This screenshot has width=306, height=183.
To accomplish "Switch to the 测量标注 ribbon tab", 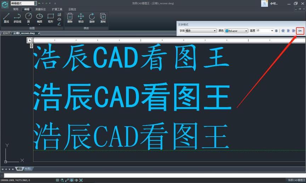I will click(41, 9).
